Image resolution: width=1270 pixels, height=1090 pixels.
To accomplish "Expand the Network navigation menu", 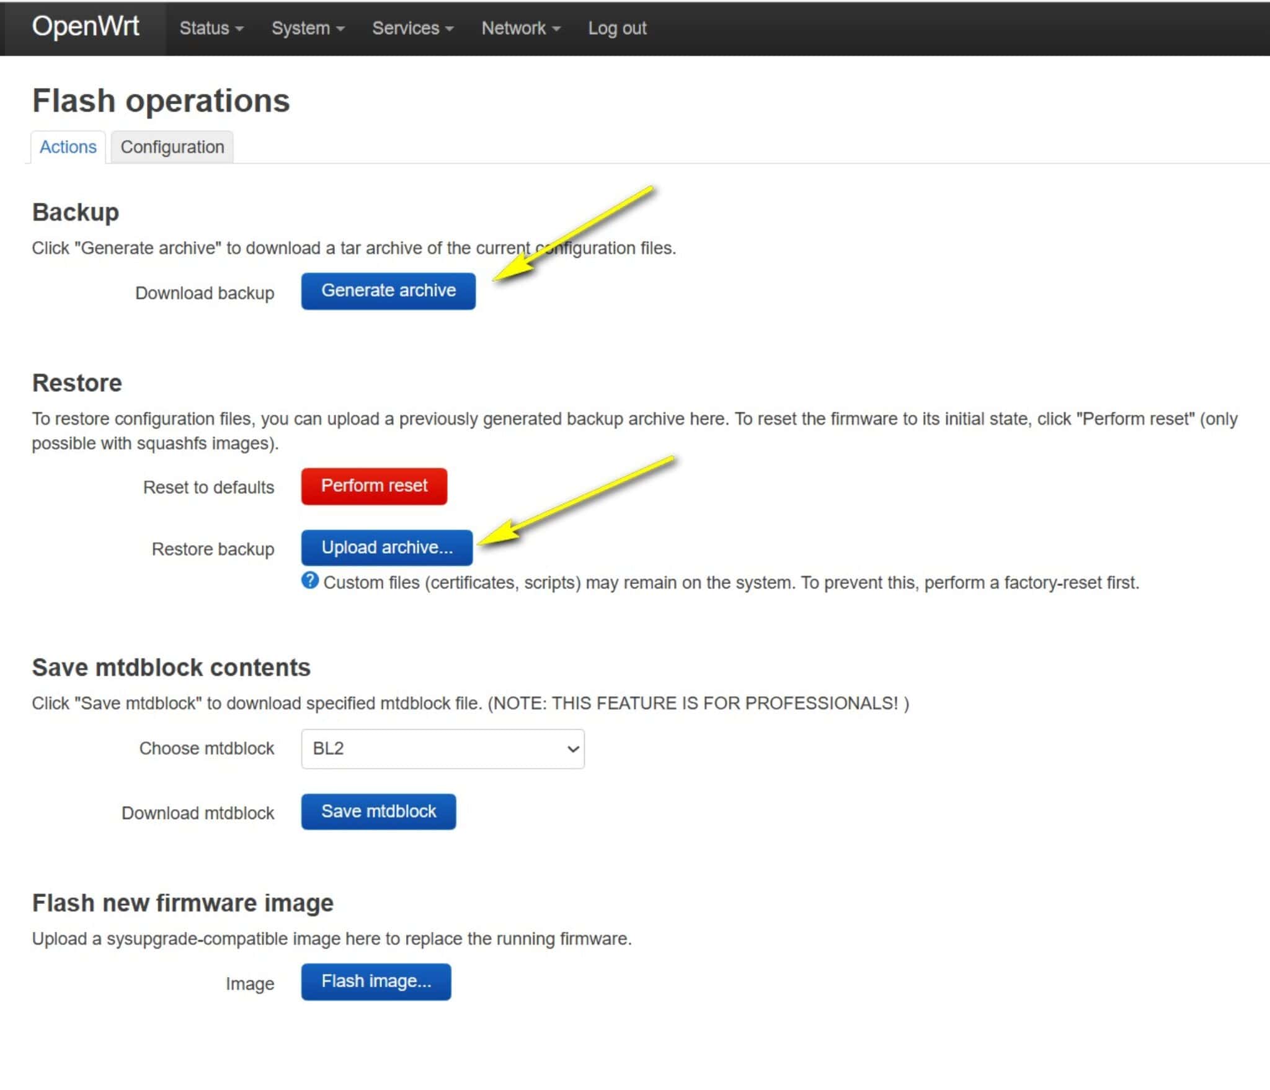I will (520, 29).
